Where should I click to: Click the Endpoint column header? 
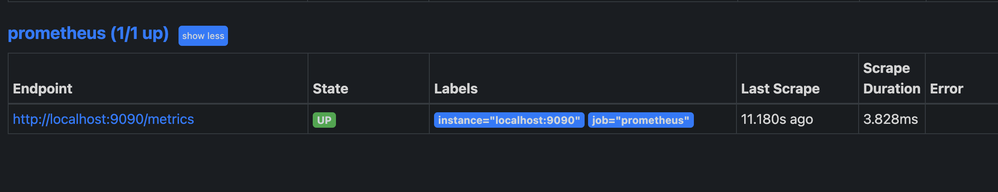(x=43, y=89)
